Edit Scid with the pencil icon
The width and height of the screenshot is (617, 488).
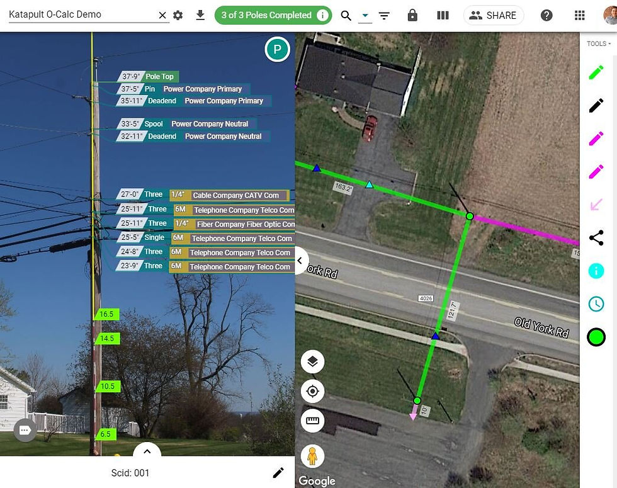[278, 473]
